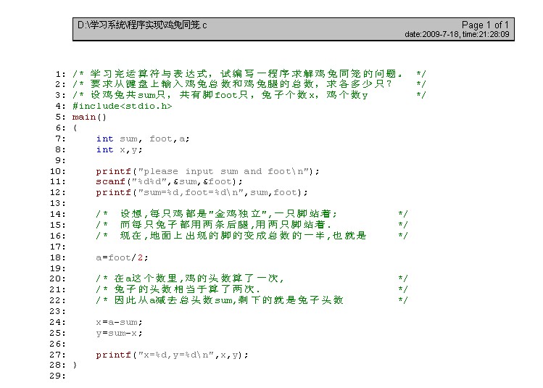Image resolution: width=543 pixels, height=388 pixels.
Task: Click the line 15 comment beginning 而每只兔子
Action: [x=252, y=225]
